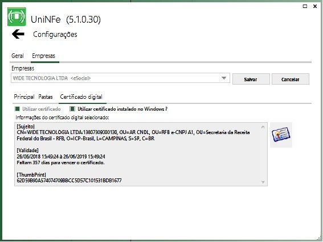Click the CN=WIDE TECNOLOGIA LTDA subject line

pyautogui.click(x=133, y=132)
